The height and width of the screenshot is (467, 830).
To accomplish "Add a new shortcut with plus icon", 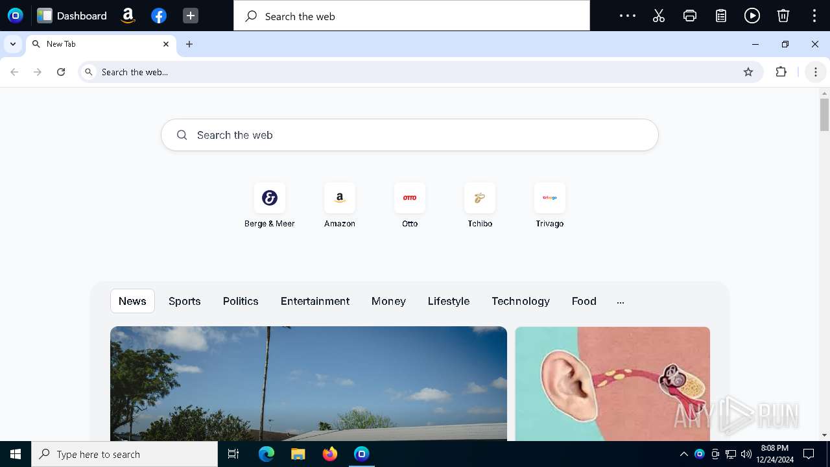I will coord(190,16).
